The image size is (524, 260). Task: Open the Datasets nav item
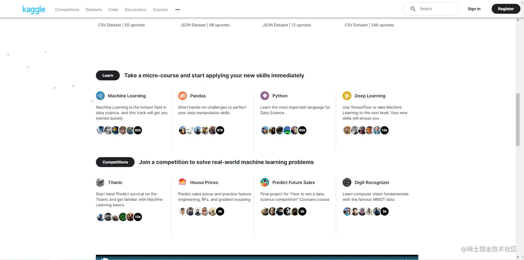(x=94, y=10)
